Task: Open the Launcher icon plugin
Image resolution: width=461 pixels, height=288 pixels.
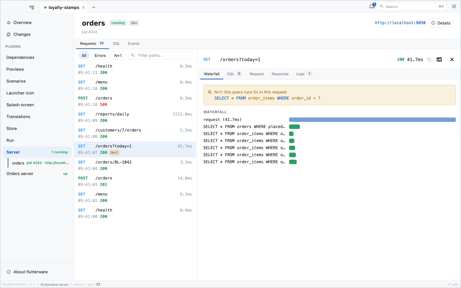Action: coord(37,93)
